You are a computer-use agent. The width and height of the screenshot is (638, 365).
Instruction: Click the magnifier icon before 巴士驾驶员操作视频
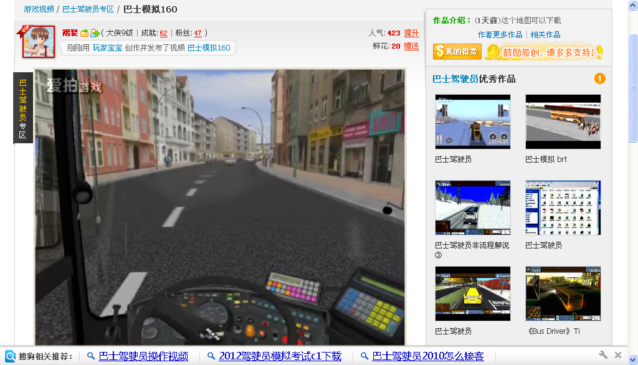pos(91,356)
